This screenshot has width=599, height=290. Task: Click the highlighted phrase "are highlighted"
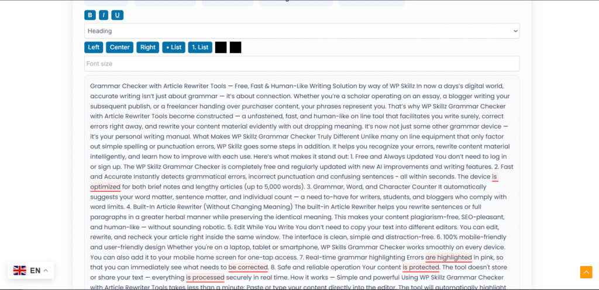pyautogui.click(x=449, y=257)
